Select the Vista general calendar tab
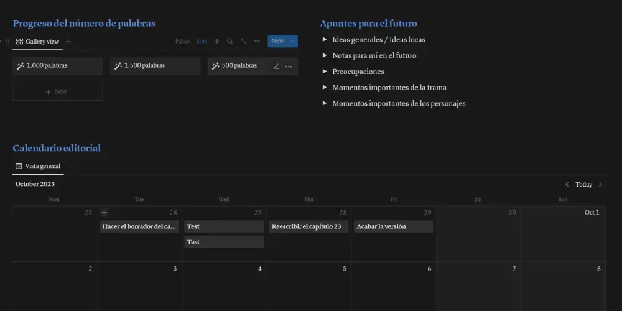Screen dimensions: 622x311 click(x=38, y=166)
